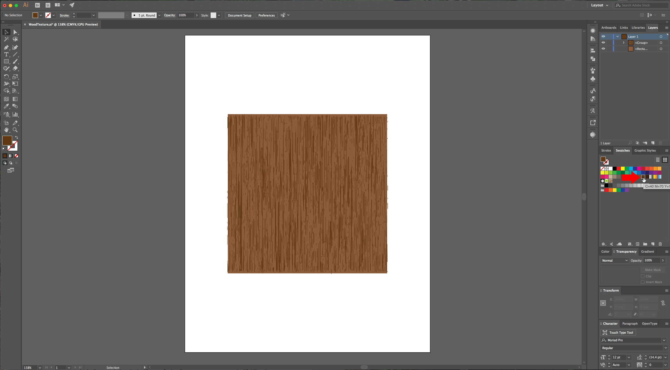The height and width of the screenshot is (370, 670).
Task: Open the Touch Type Tool
Action: (x=618, y=332)
